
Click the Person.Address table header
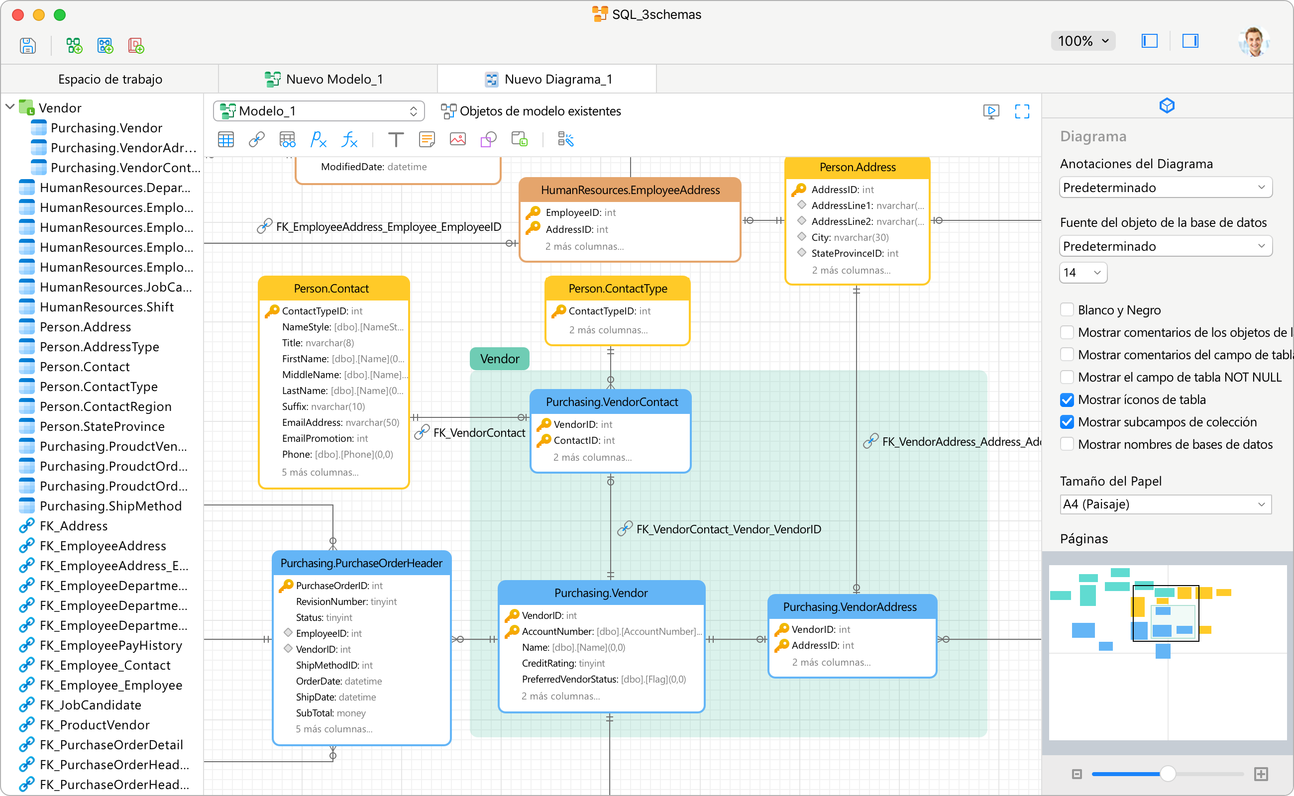tap(857, 167)
